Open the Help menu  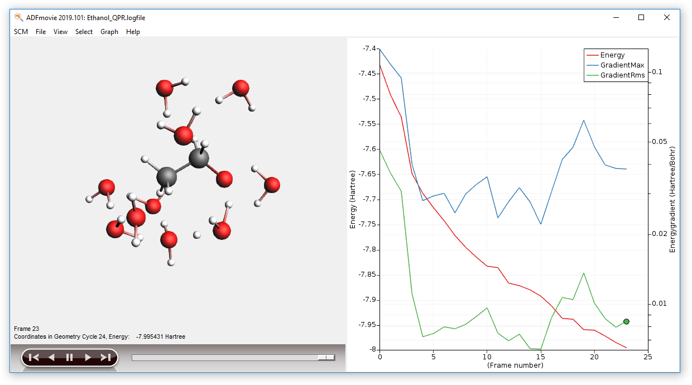(x=133, y=32)
